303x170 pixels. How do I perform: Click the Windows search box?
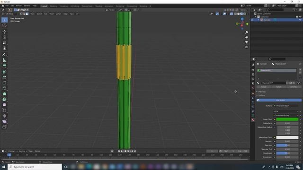click(x=35, y=167)
